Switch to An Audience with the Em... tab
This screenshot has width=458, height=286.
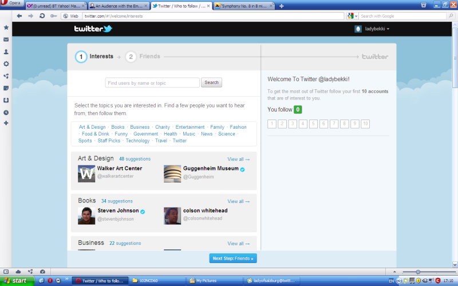coord(119,6)
